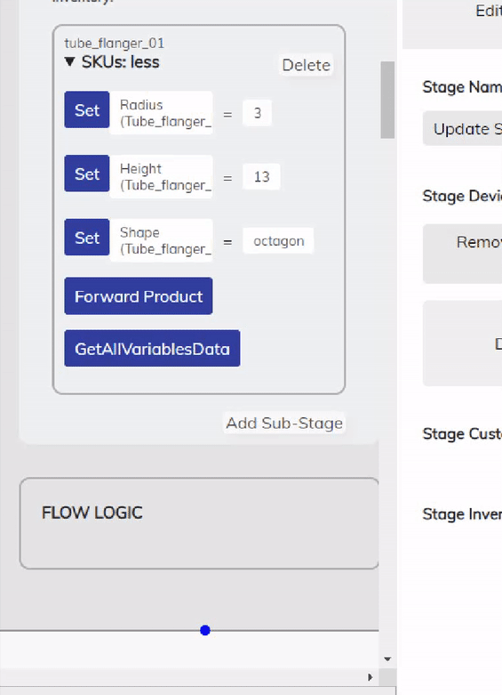Viewport: 502px width, 695px height.
Task: Collapse the SKUs: less disclosure triangle
Action: tap(69, 62)
